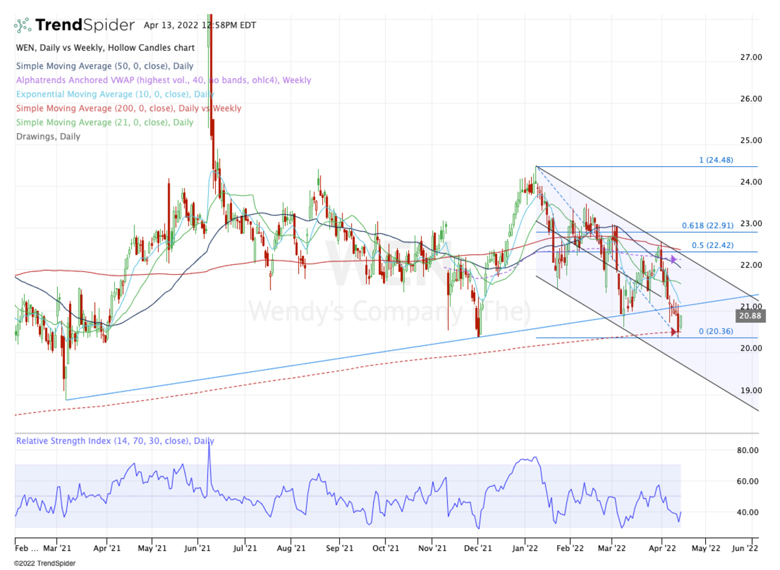Click the WEN Daily vs Weekly chart title

pos(99,47)
